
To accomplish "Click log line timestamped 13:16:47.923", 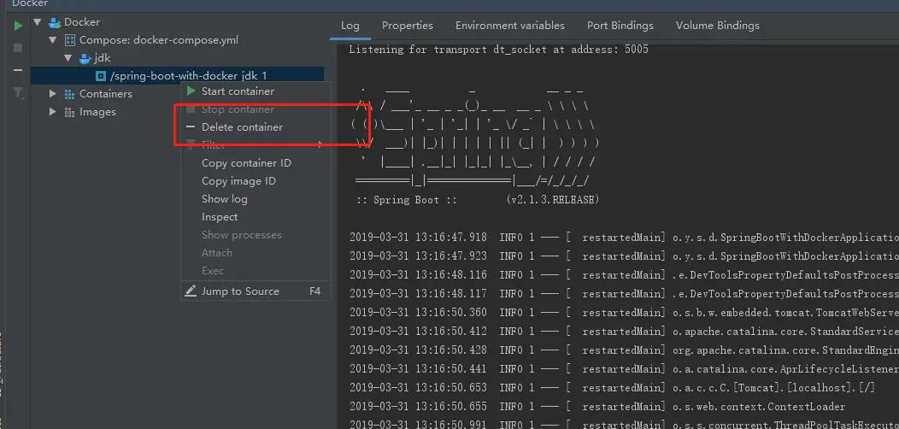I will pos(624,256).
